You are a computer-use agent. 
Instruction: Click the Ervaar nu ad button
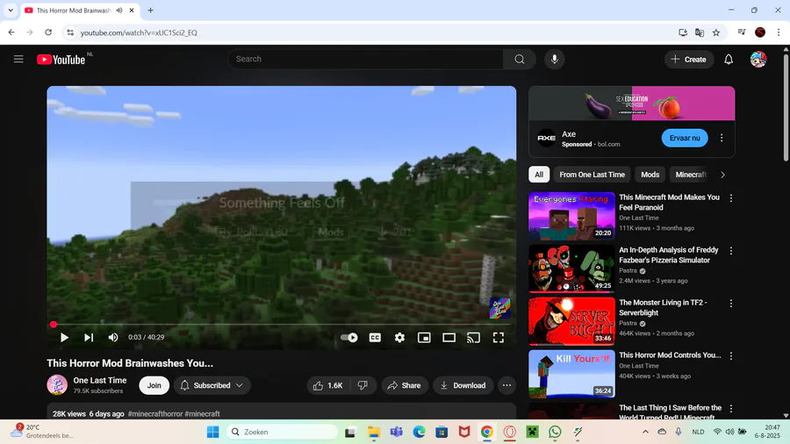684,138
